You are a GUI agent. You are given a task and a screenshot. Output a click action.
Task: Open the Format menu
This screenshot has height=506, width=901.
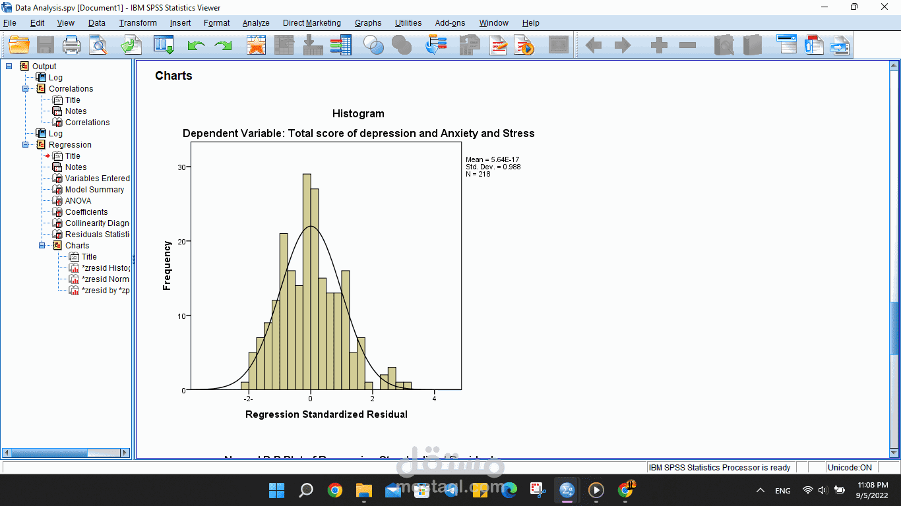coord(217,22)
